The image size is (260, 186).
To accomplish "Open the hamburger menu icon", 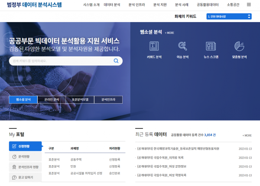I will 248,5.
